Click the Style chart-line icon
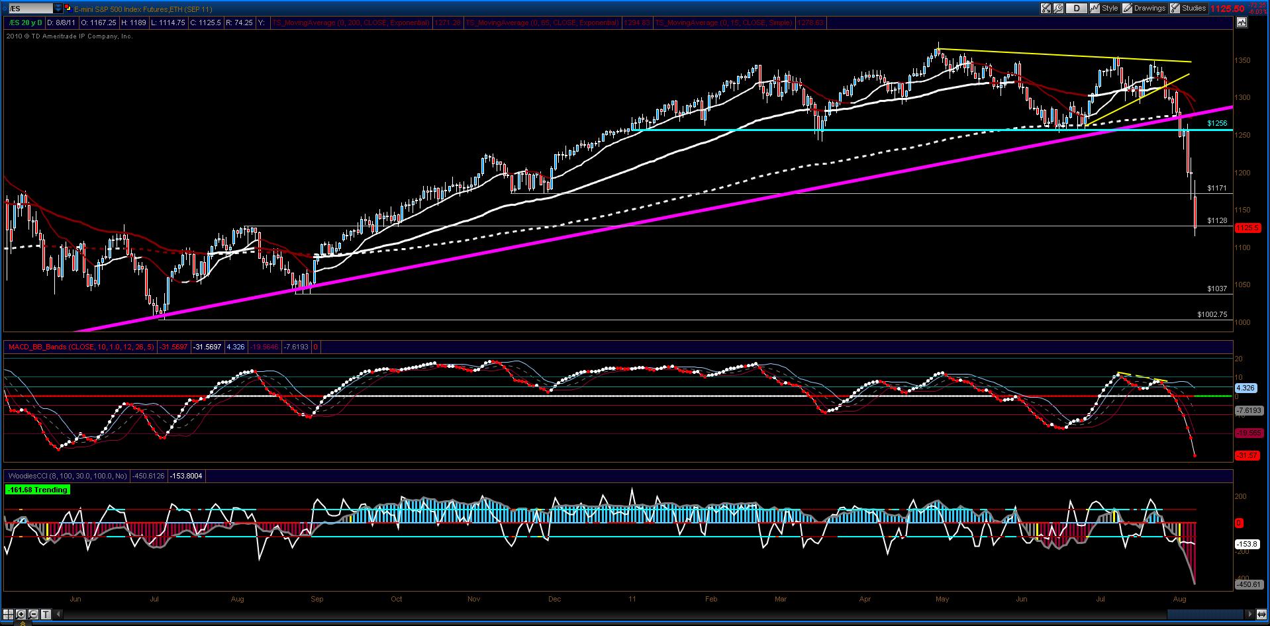Image resolution: width=1270 pixels, height=626 pixels. (1095, 9)
